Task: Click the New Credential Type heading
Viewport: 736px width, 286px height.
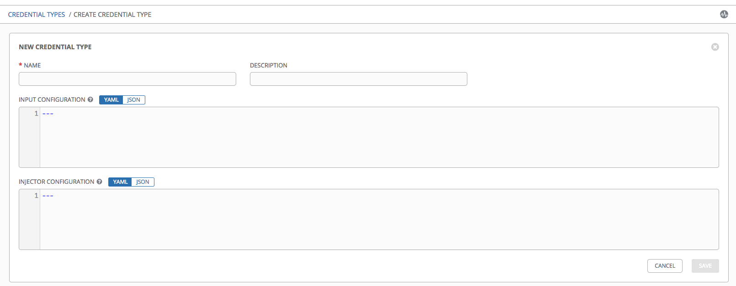Action: click(x=55, y=47)
